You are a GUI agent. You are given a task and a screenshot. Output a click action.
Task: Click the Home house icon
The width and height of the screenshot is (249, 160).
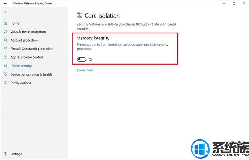click(5, 23)
